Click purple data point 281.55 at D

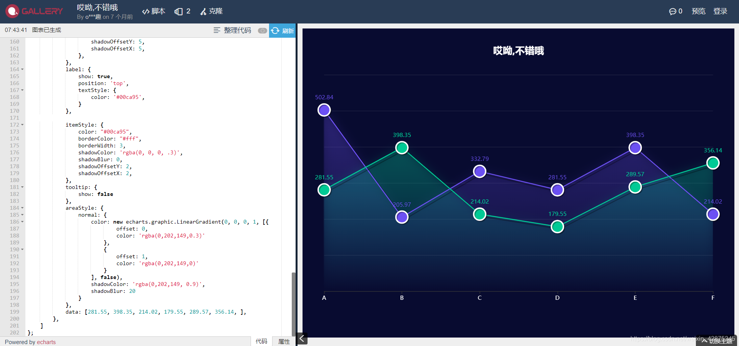(557, 190)
